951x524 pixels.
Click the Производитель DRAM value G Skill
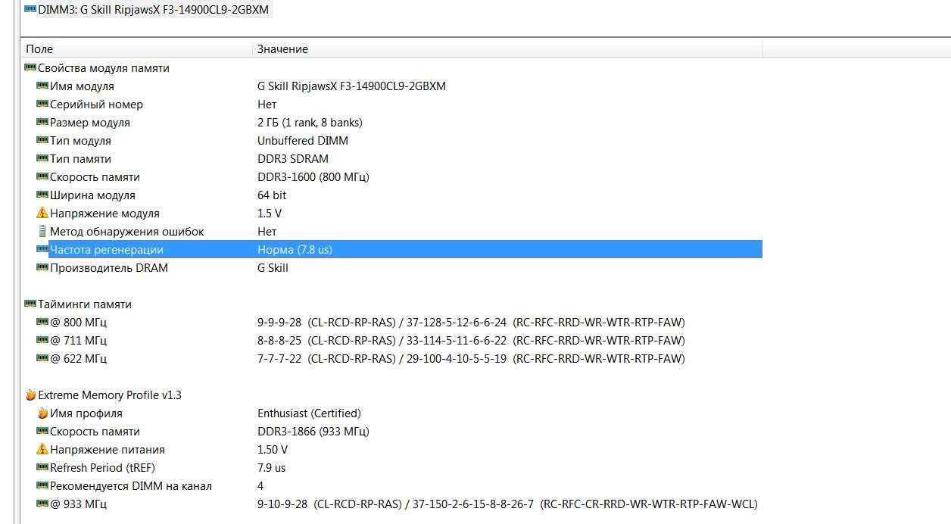pyautogui.click(x=273, y=268)
